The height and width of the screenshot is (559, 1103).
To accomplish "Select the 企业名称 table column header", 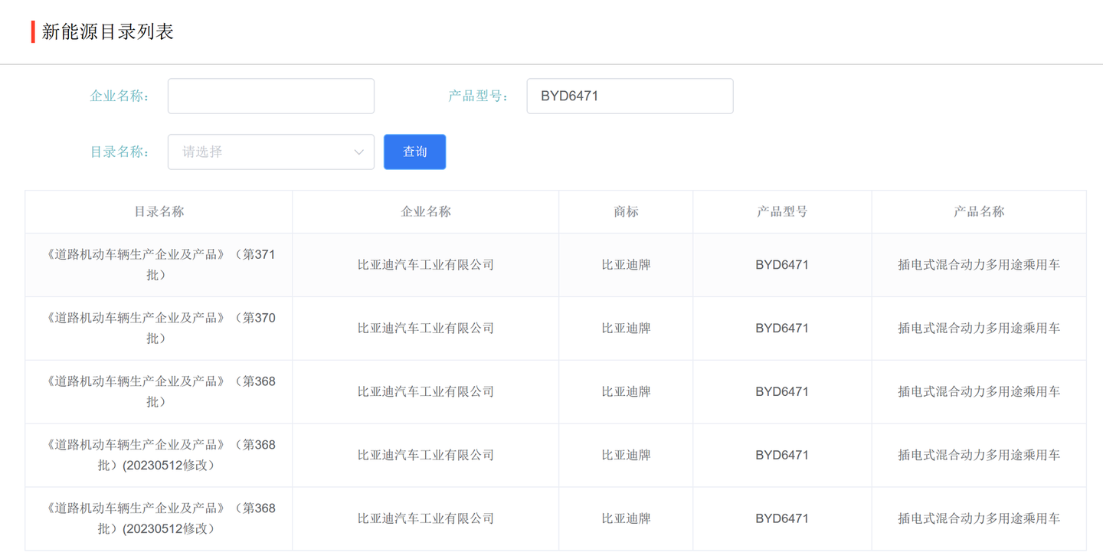I will pos(425,212).
